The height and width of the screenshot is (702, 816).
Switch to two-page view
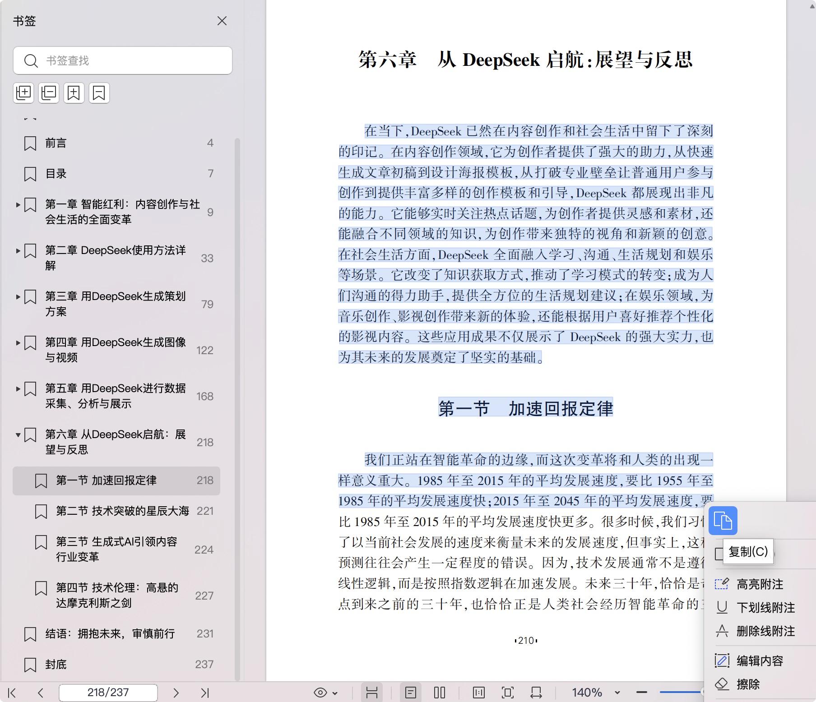tap(440, 693)
